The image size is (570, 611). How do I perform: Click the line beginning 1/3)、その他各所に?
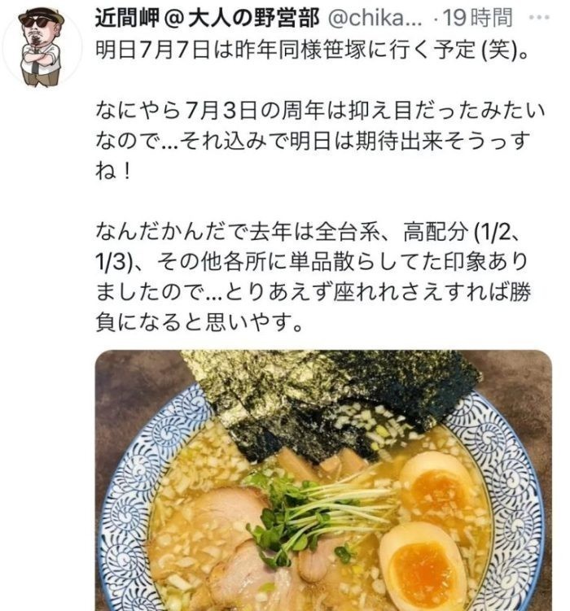311,262
